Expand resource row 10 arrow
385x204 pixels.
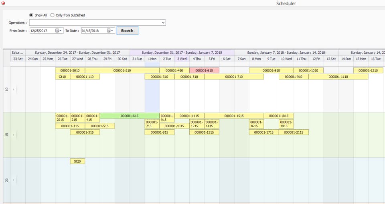pos(14,90)
